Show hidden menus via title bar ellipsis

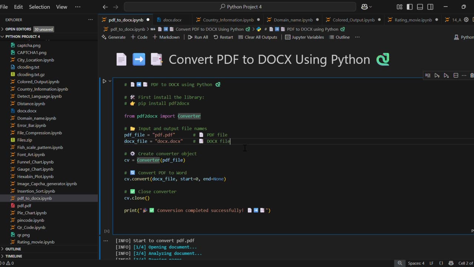[78, 7]
